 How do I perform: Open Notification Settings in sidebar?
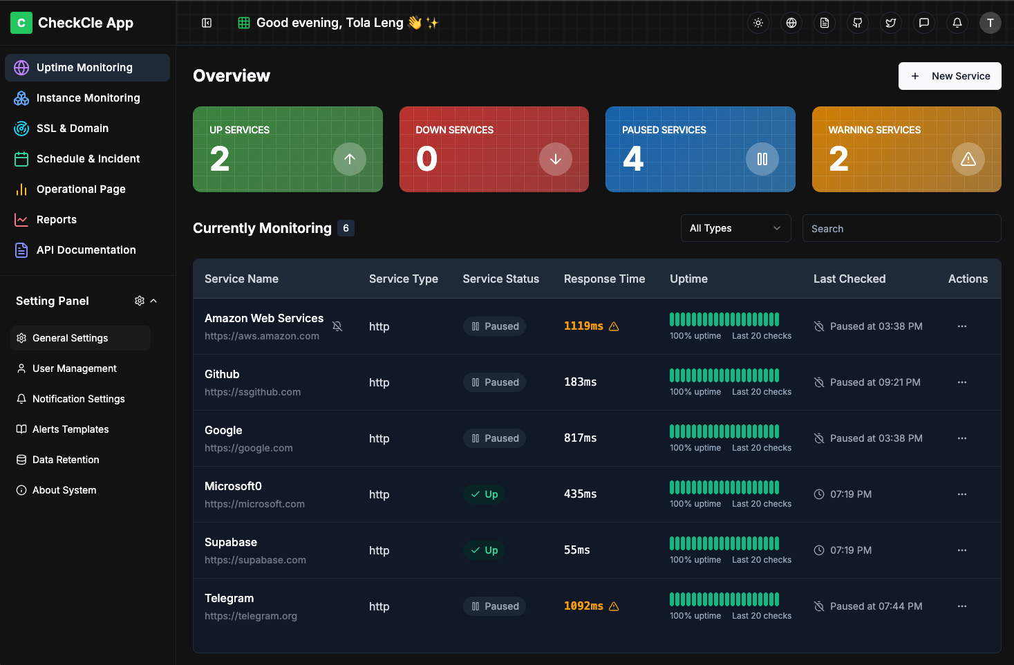79,399
